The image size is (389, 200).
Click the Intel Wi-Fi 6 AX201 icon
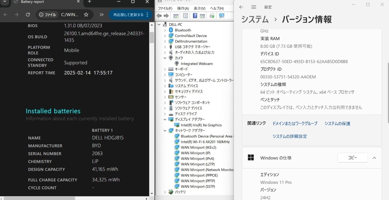coord(177,142)
